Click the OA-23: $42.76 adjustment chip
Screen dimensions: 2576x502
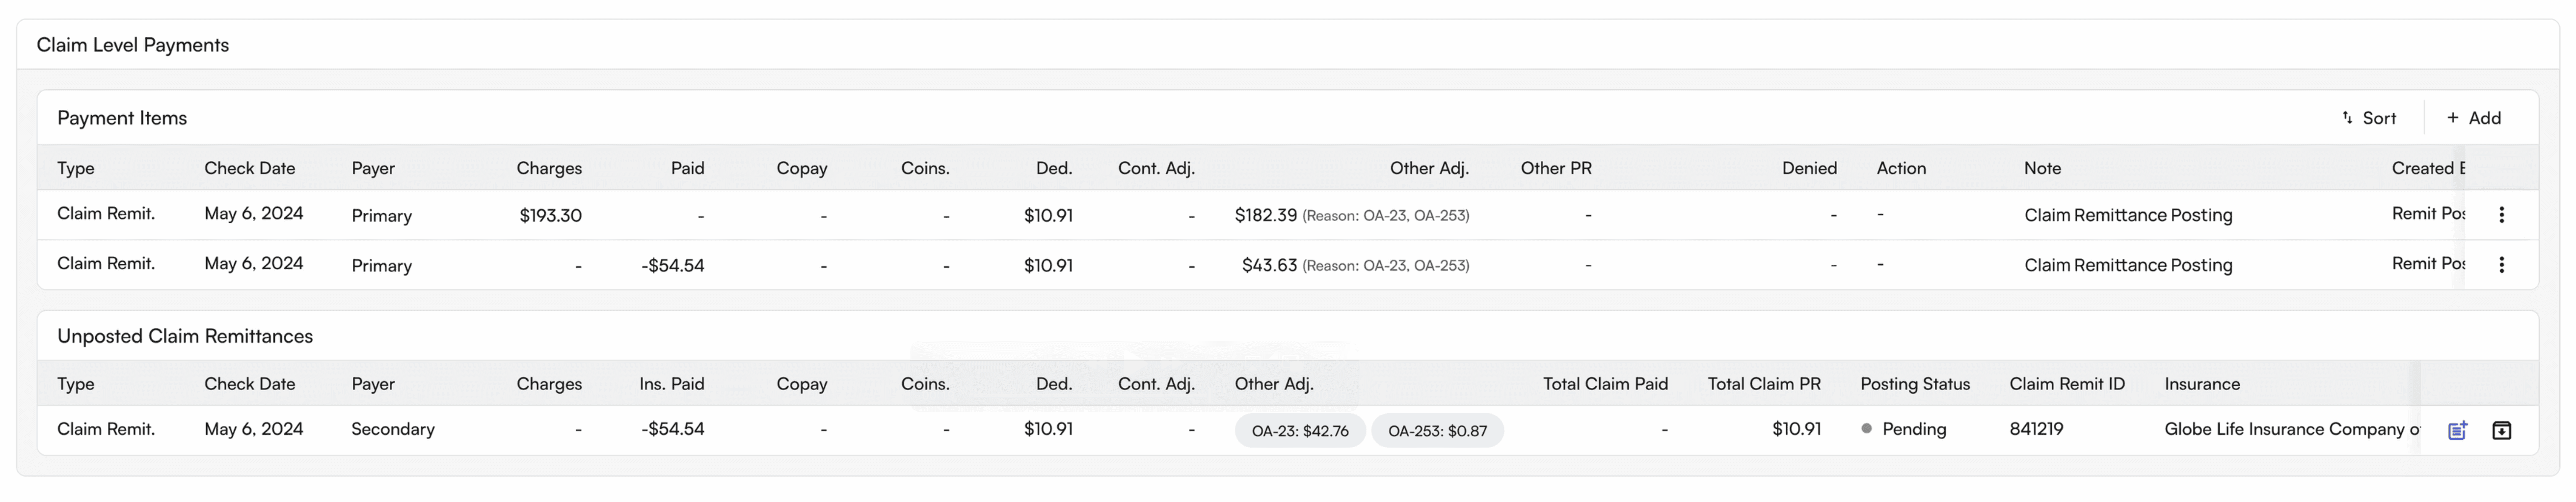[1299, 430]
